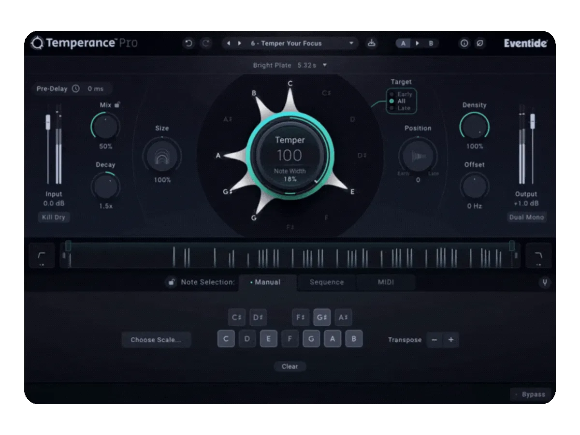The image size is (580, 435).
Task: Click the save preset icon
Action: (371, 43)
